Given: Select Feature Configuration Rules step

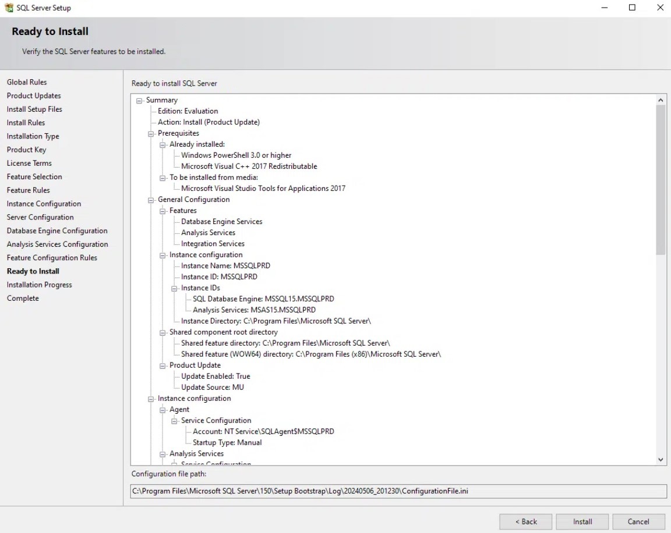Looking at the screenshot, I should coord(52,258).
